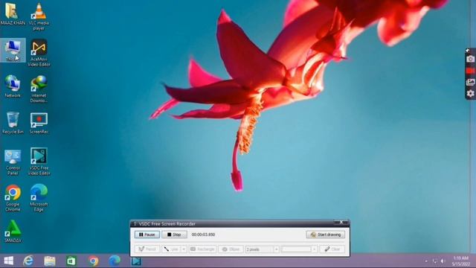476x268 pixels.
Task: Open the VLC media player shortcut
Action: [39, 16]
